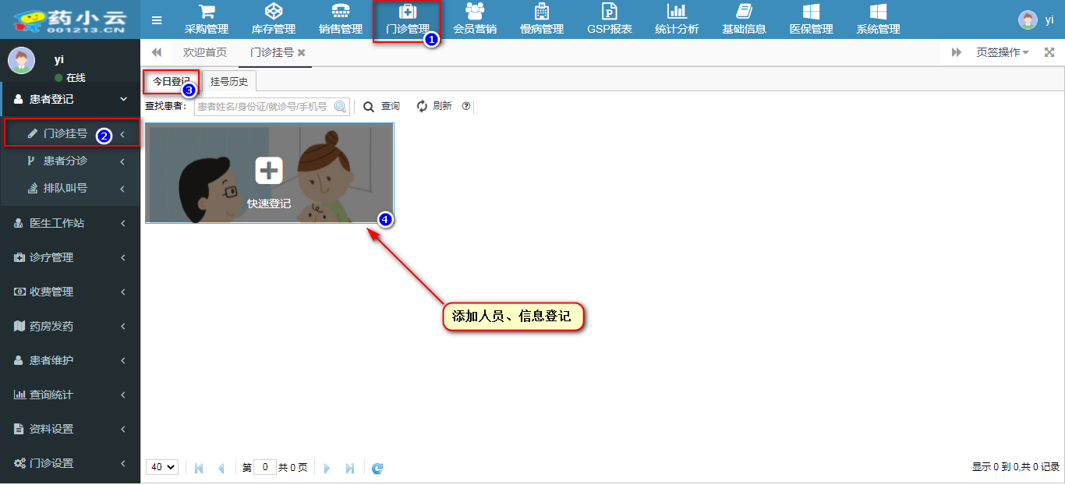
Task: Go to previous page of results
Action: pos(221,468)
